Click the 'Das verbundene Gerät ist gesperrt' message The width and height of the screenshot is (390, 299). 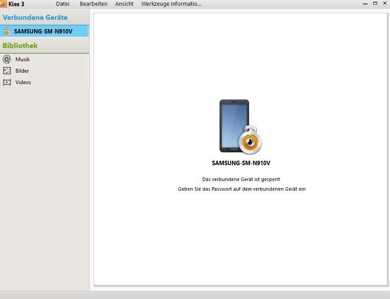coord(241,179)
